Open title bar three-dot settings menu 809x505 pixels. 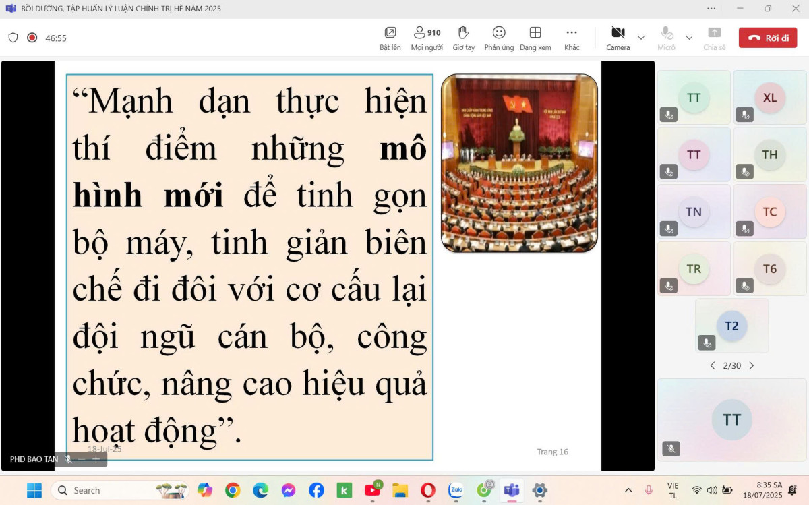[x=711, y=9]
